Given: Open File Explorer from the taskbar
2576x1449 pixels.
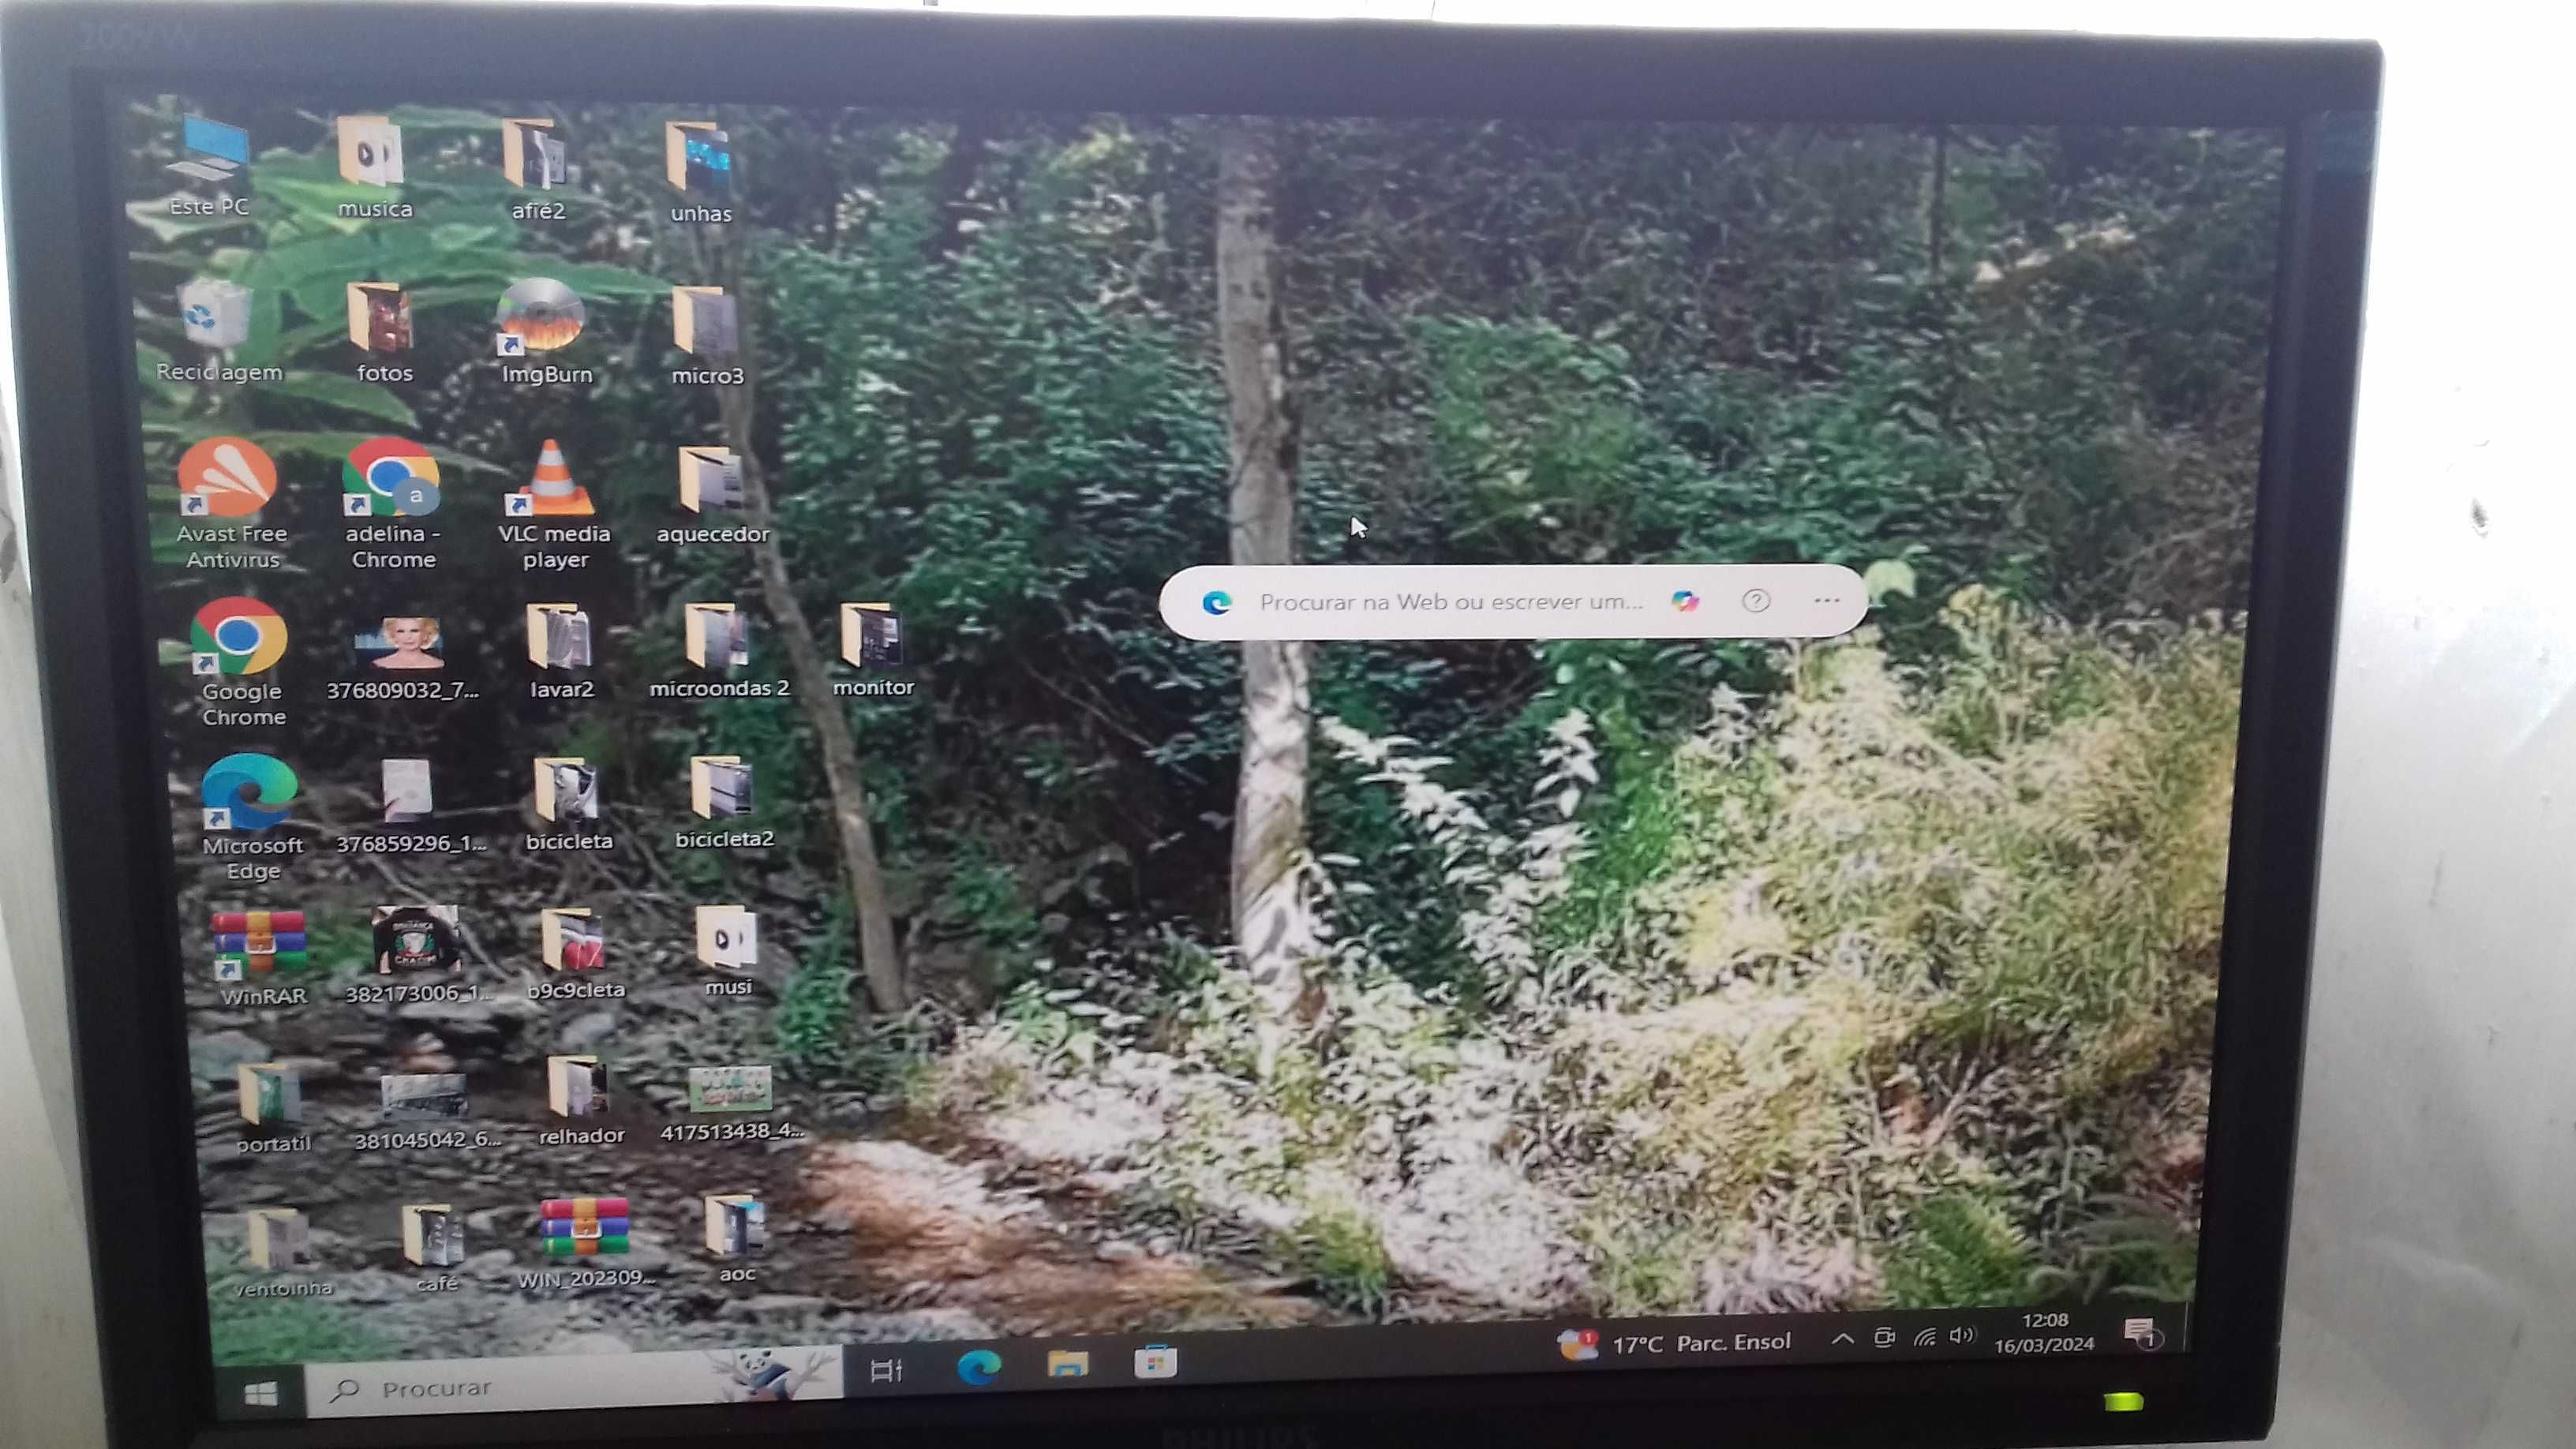Looking at the screenshot, I should (1067, 1364).
